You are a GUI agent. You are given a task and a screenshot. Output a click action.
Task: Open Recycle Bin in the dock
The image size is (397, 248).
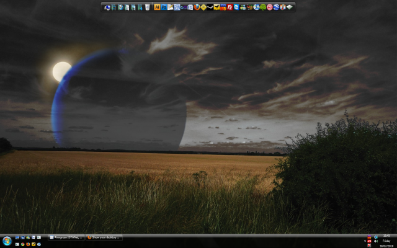147,7
